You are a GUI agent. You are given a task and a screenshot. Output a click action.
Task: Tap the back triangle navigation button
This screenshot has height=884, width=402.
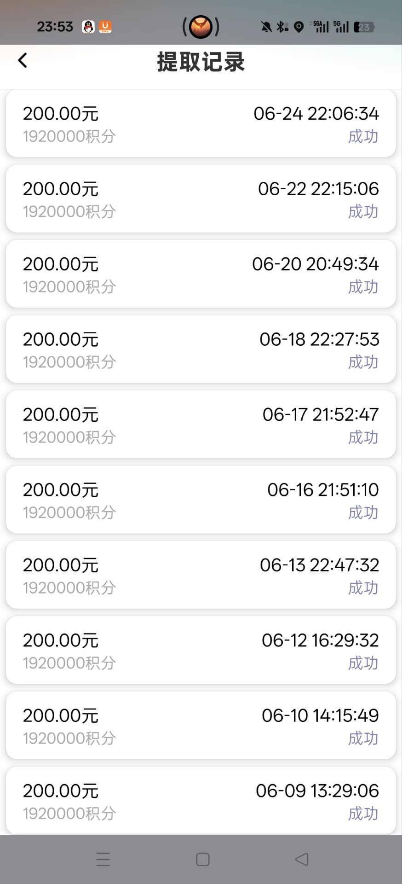coord(302,859)
